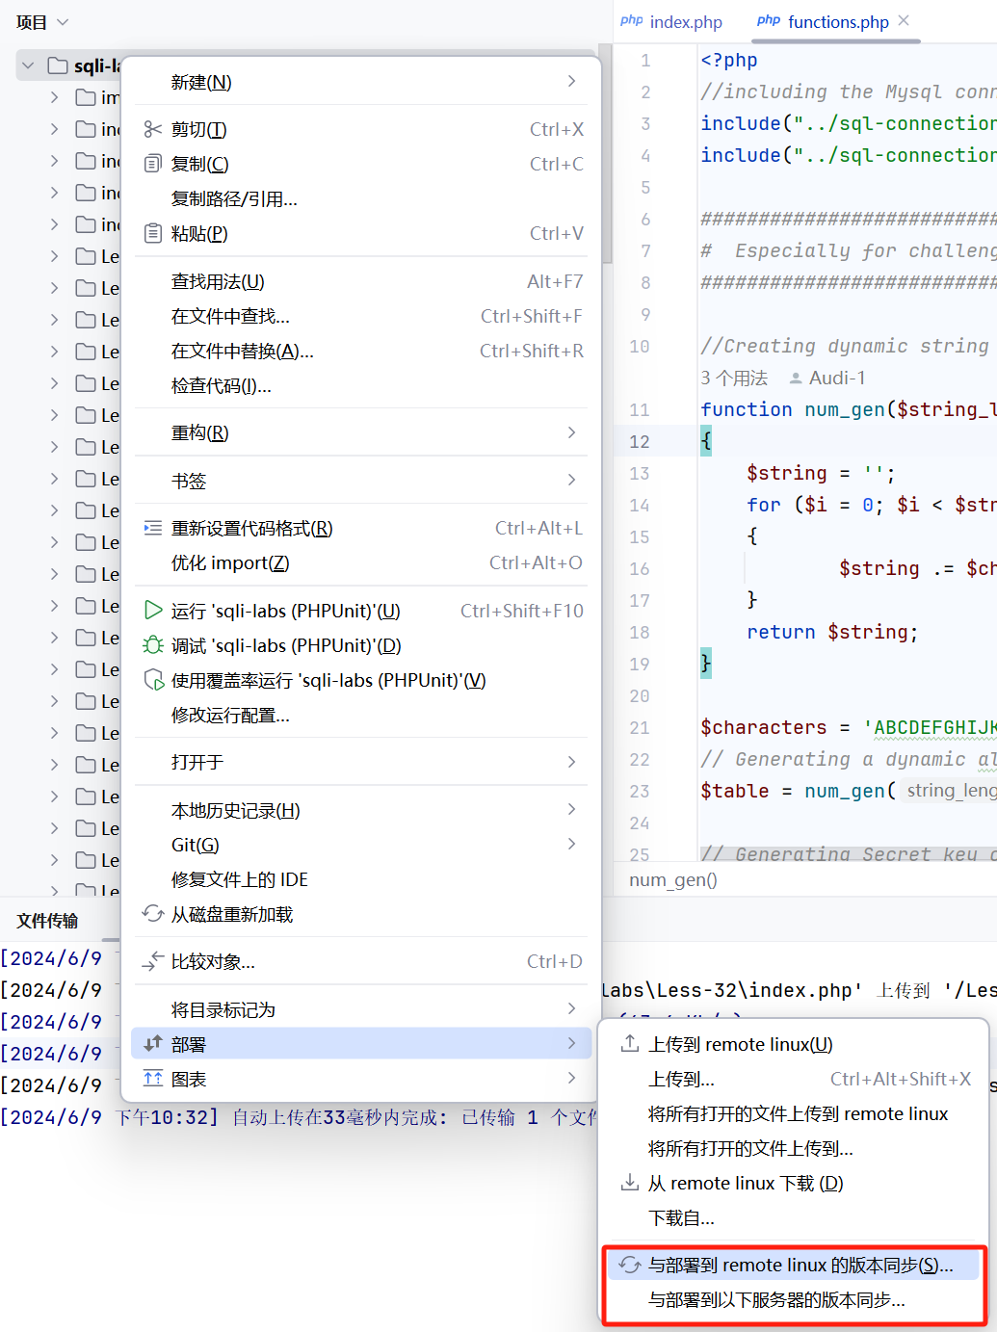Click the Debug bug icon for sqli-labs
This screenshot has width=997, height=1332.
(x=152, y=645)
